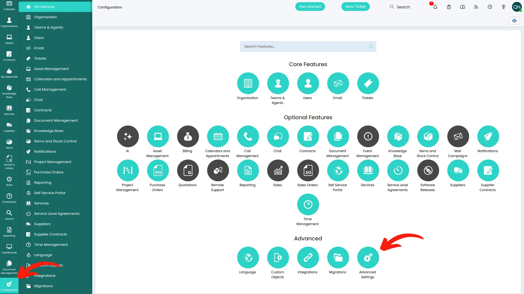Viewport: 524px width, 294px height.
Task: Click the New Ticket button
Action: click(356, 7)
